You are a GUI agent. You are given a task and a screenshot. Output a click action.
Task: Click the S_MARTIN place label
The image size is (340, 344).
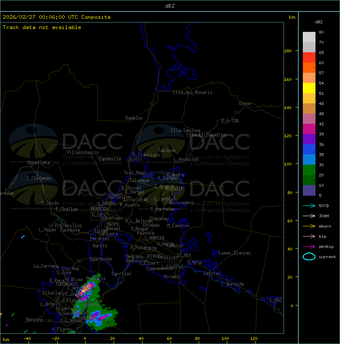(154, 238)
